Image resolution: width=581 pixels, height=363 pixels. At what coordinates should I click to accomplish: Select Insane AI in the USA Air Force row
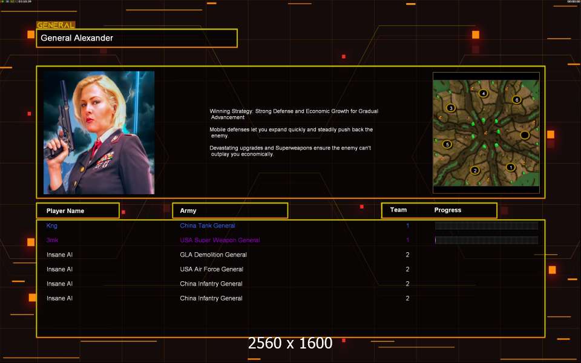(60, 269)
